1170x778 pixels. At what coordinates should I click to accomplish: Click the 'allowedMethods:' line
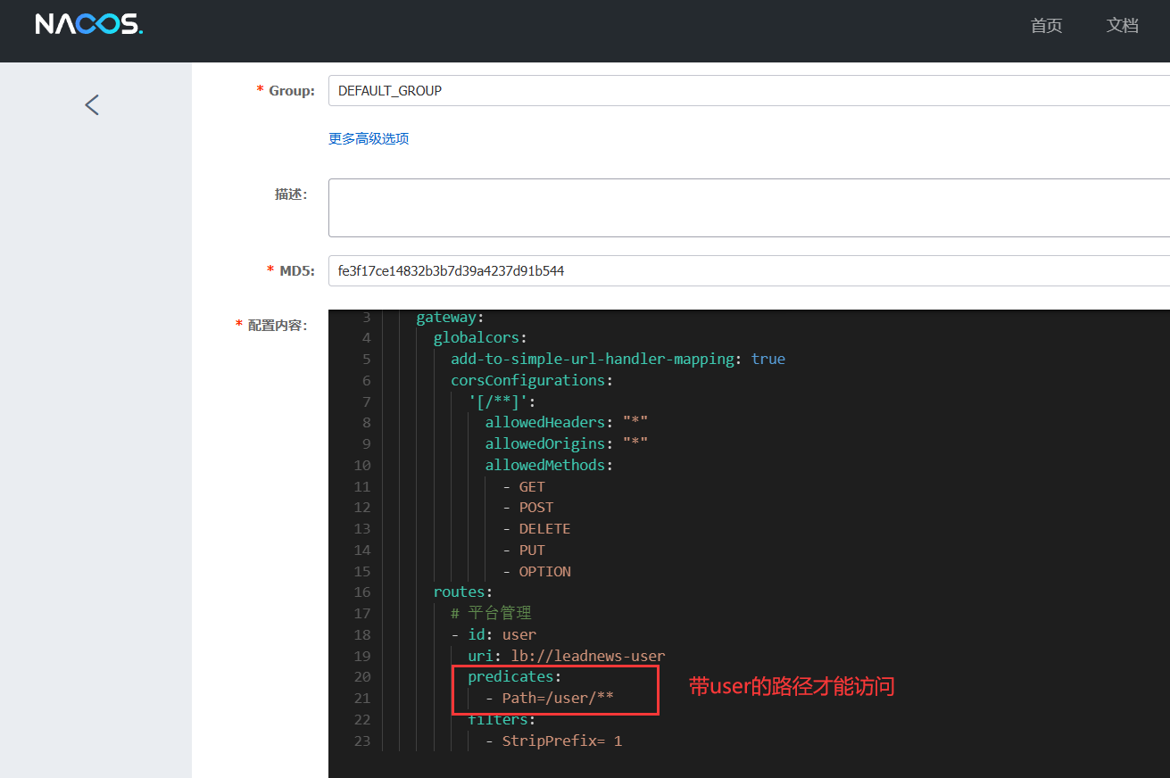coord(549,465)
